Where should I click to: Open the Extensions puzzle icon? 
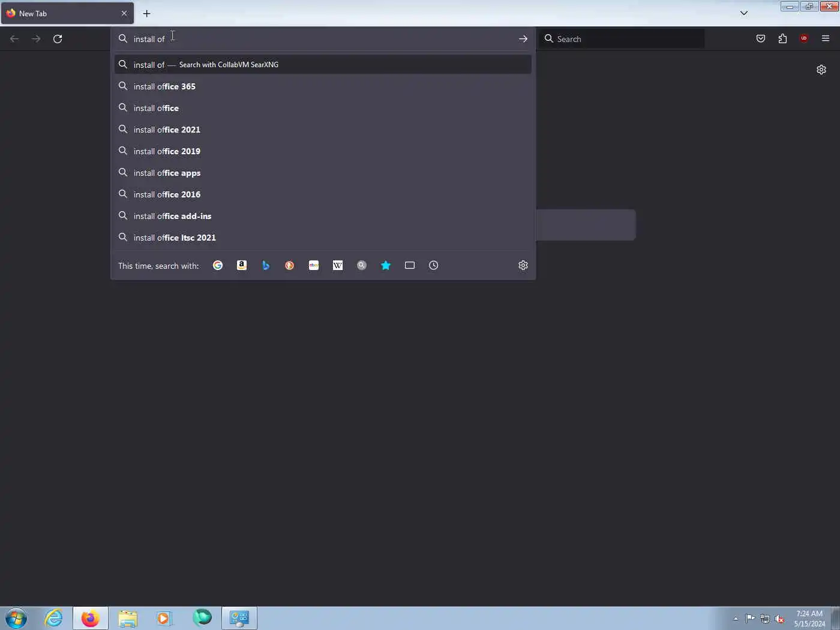782,39
